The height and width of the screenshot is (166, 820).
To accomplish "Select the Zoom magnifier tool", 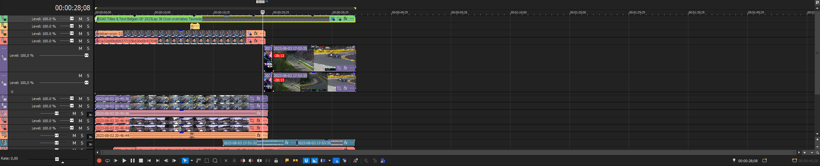I will (x=215, y=161).
